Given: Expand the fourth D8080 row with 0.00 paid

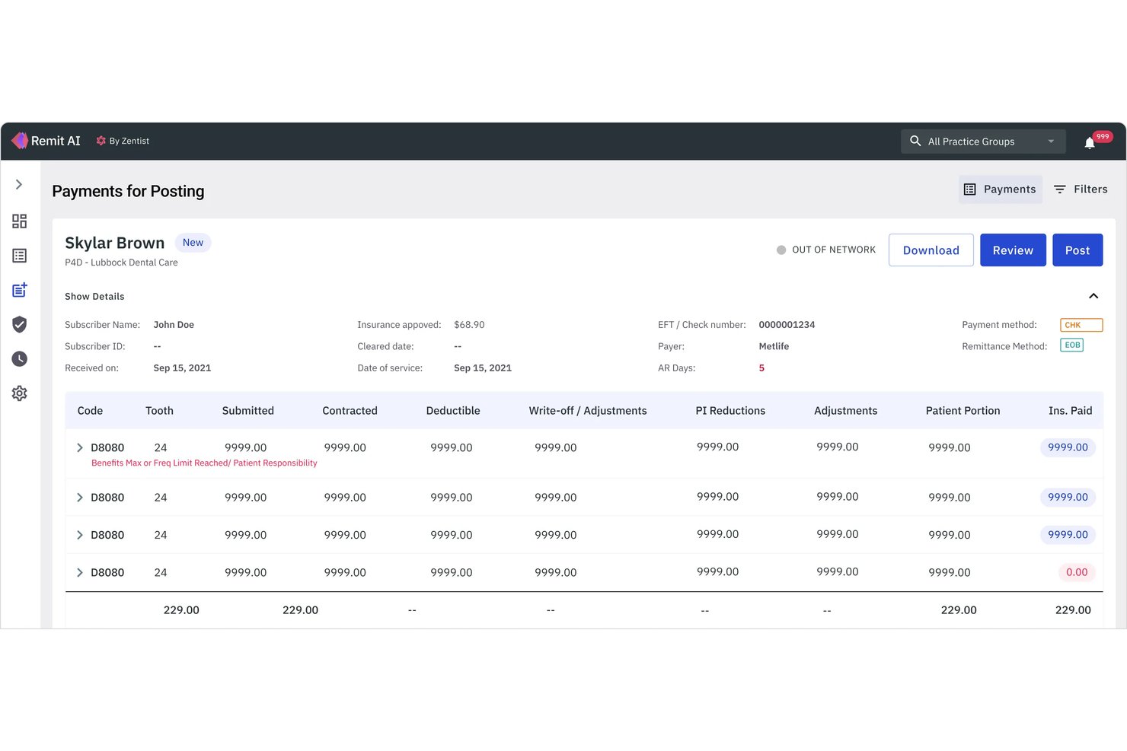Looking at the screenshot, I should pyautogui.click(x=80, y=572).
